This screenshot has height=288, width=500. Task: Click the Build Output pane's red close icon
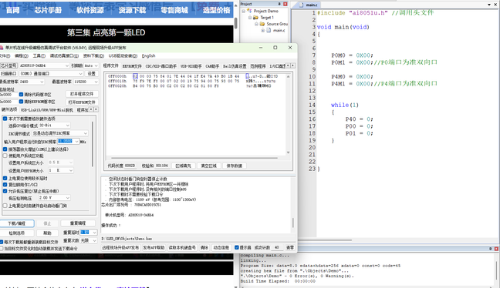(x=496, y=249)
